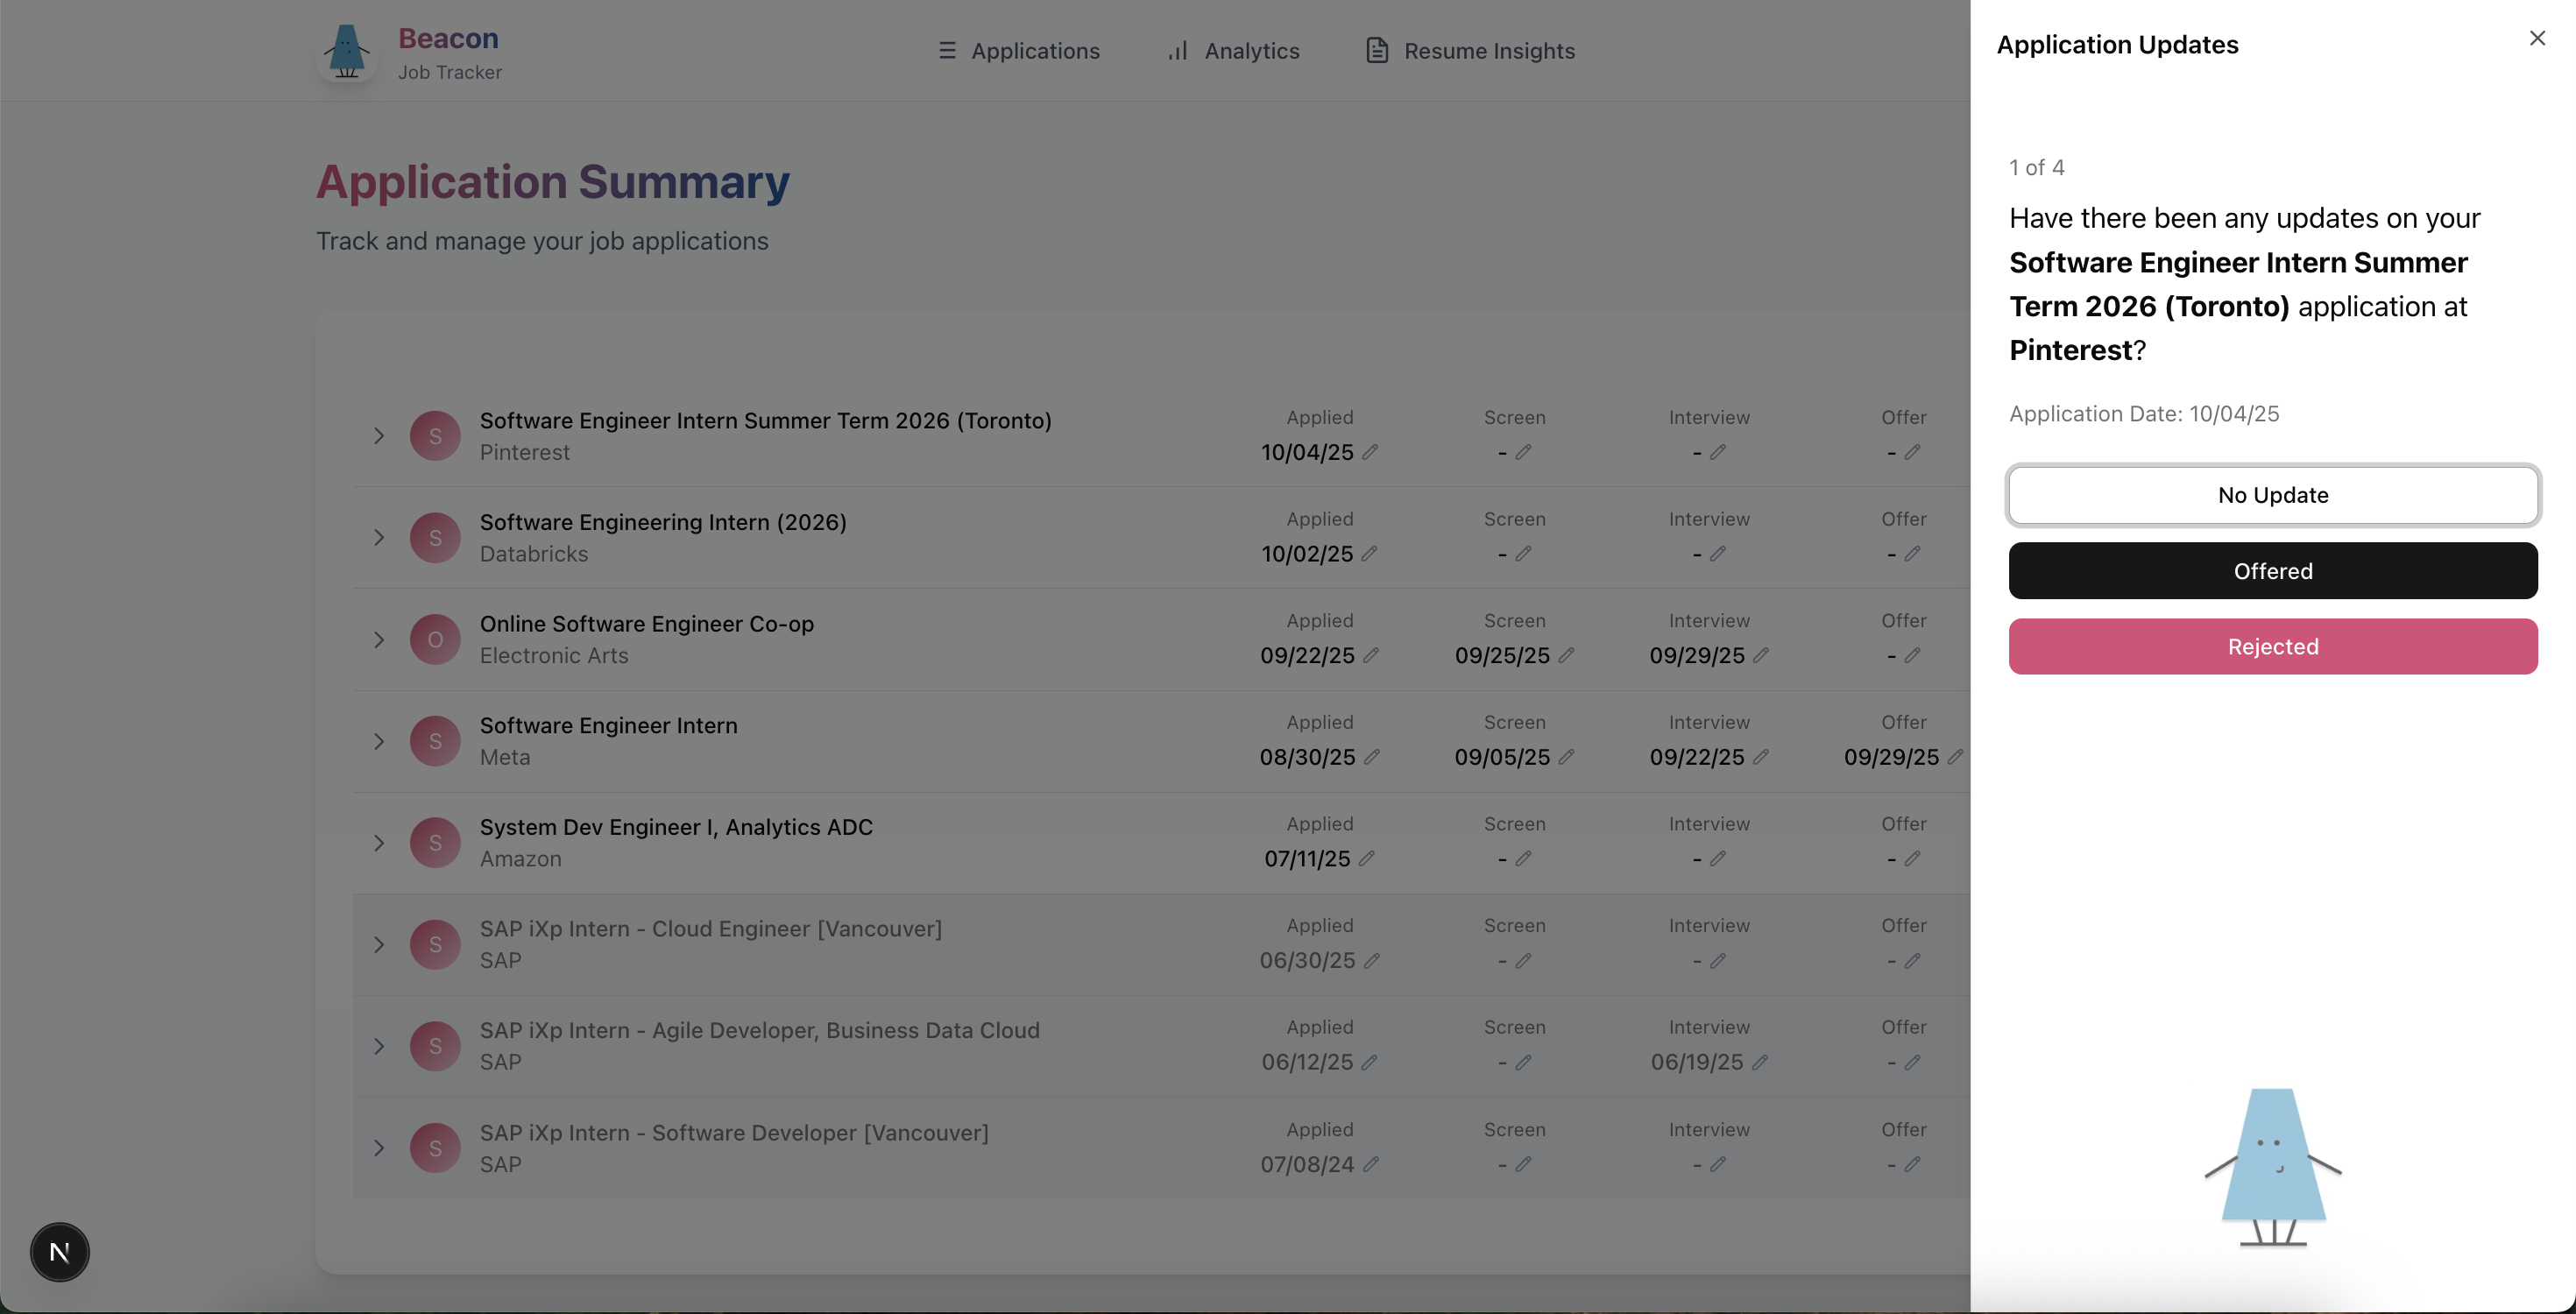Viewport: 2576px width, 1314px height.
Task: Open the Analytics tab
Action: tap(1233, 51)
